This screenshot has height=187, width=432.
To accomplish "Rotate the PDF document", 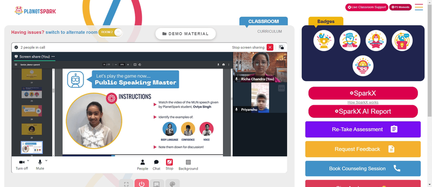I will (x=140, y=65).
